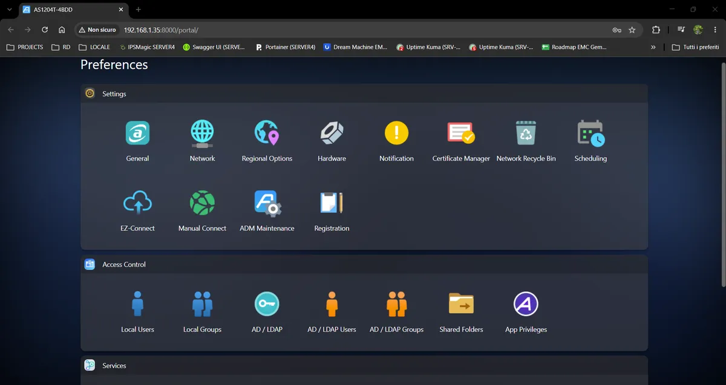Open the Dream Machine bookmark
The height and width of the screenshot is (385, 726).
355,47
